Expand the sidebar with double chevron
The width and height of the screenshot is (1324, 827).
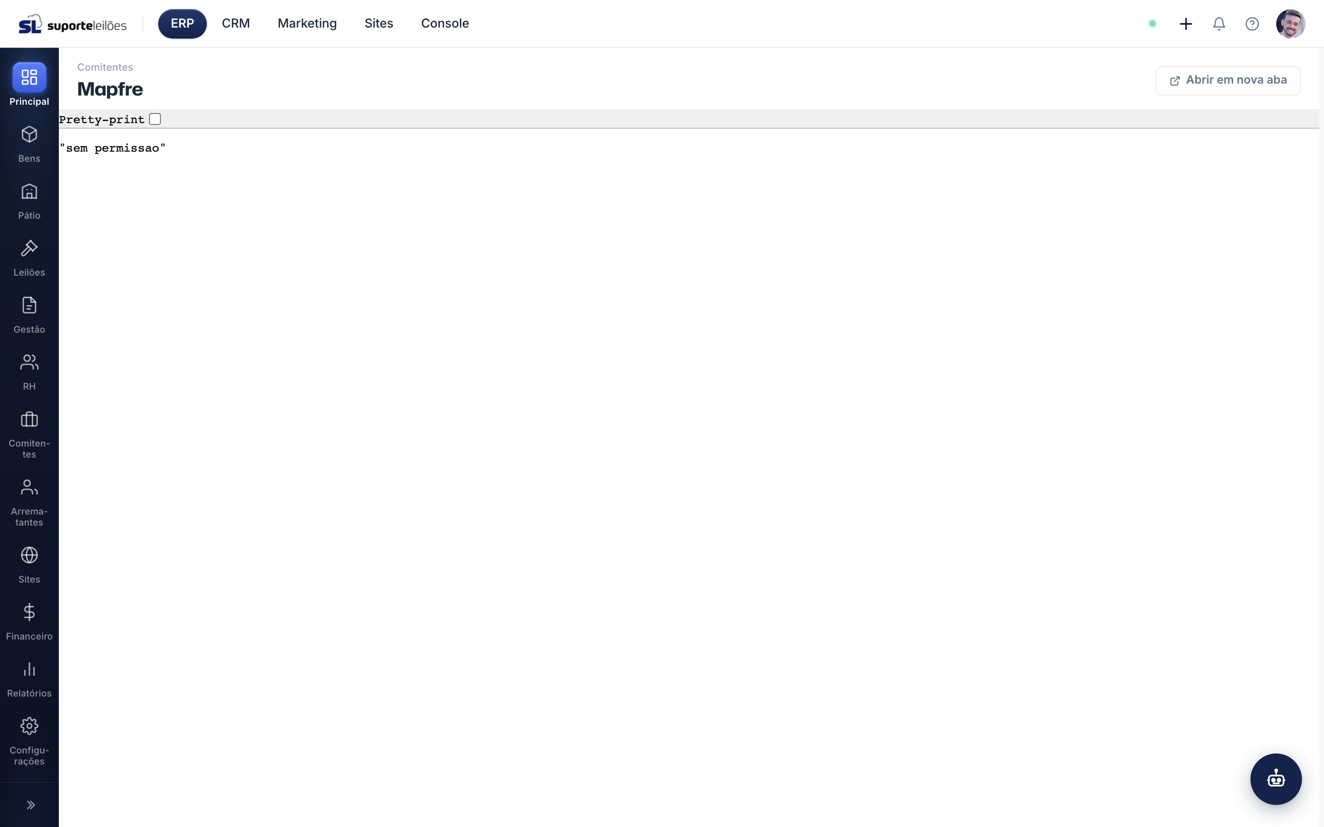point(31,804)
